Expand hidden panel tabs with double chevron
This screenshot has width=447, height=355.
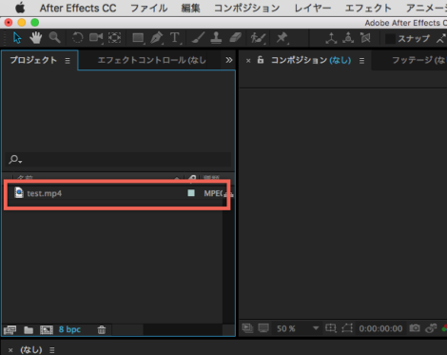(229, 60)
